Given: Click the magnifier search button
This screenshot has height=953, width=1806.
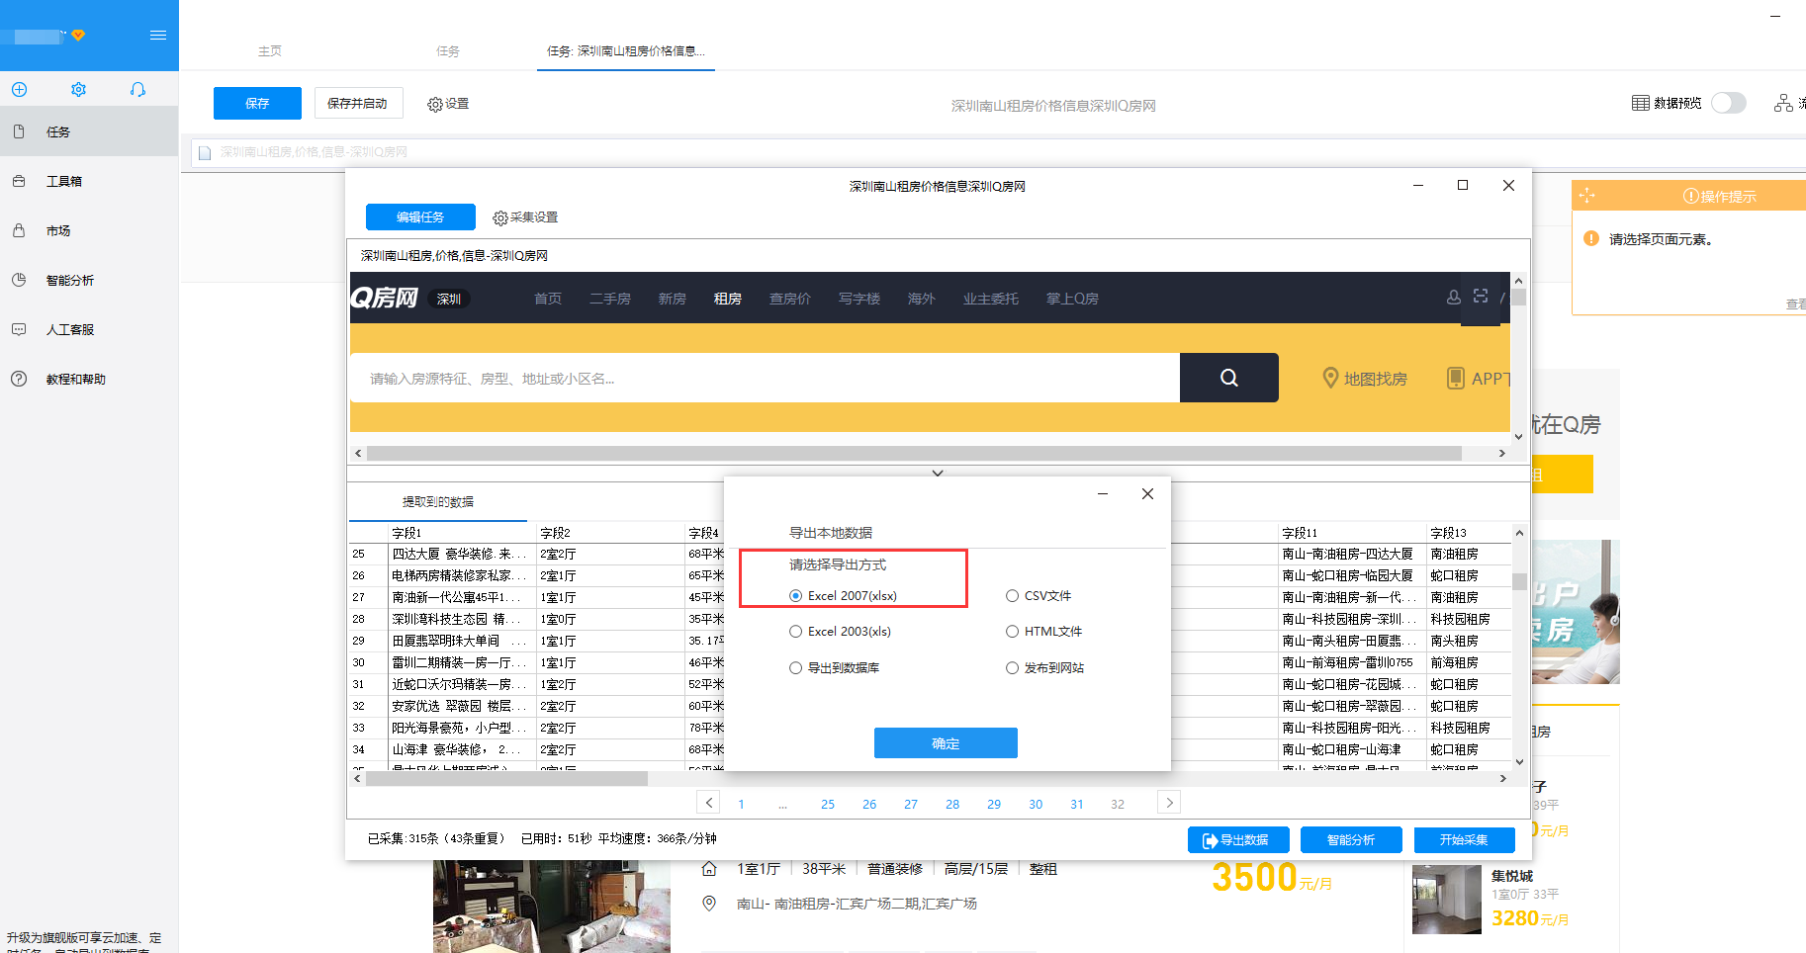Looking at the screenshot, I should tap(1229, 378).
